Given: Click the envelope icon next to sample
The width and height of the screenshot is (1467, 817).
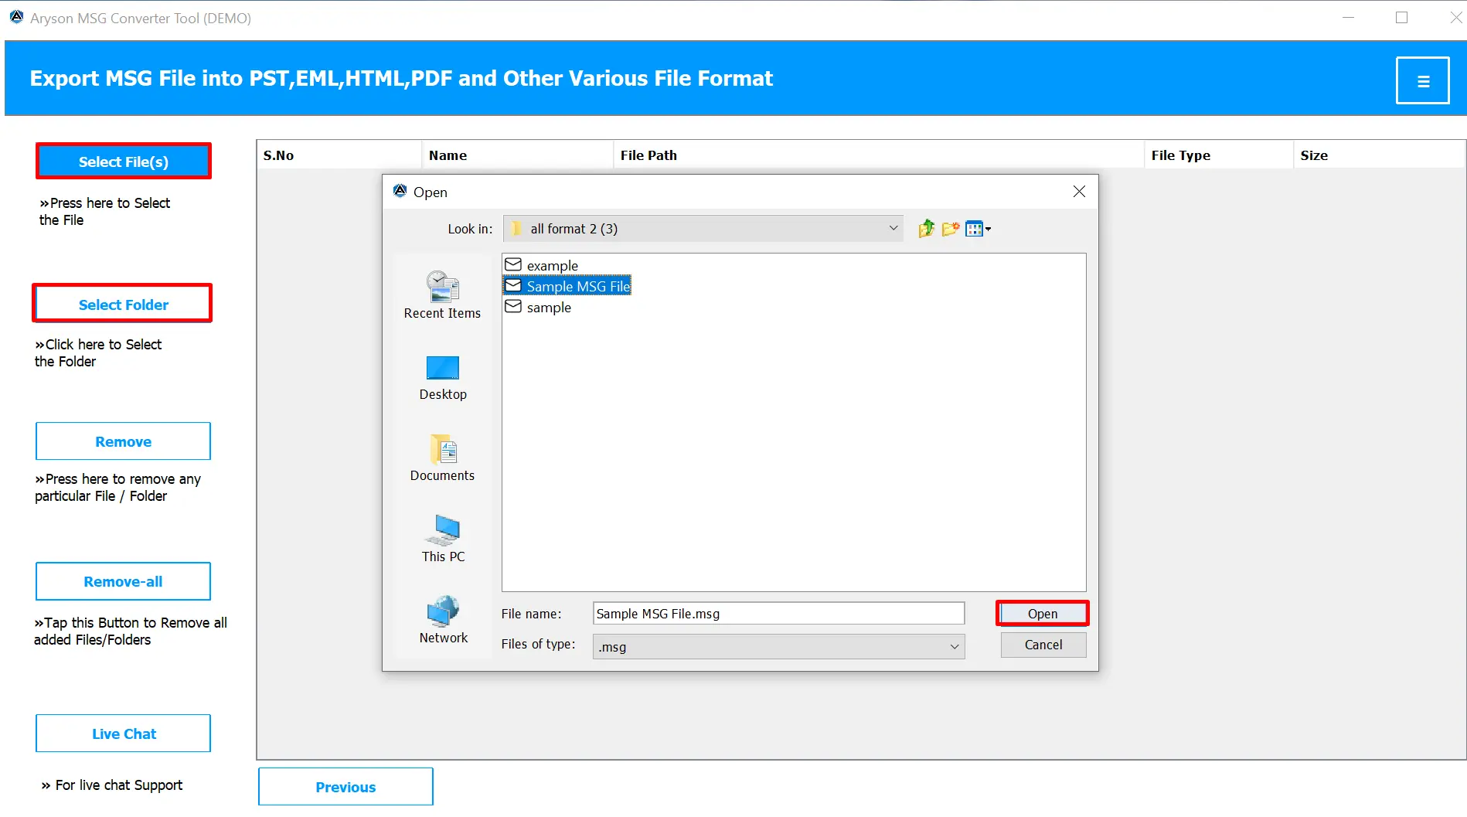Looking at the screenshot, I should (513, 307).
